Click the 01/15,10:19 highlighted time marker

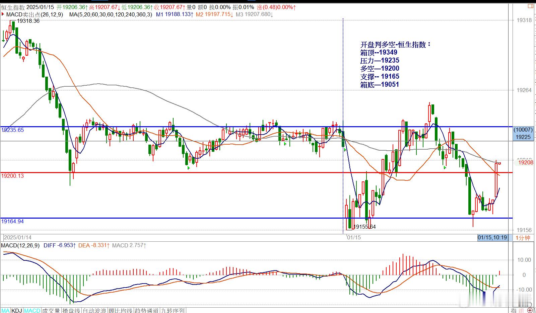click(x=492, y=237)
